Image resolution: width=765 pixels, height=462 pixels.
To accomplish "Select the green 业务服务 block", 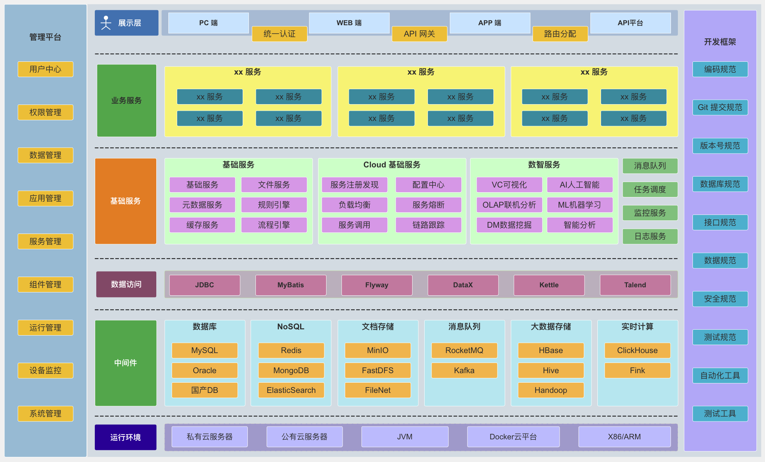I will pos(127,101).
